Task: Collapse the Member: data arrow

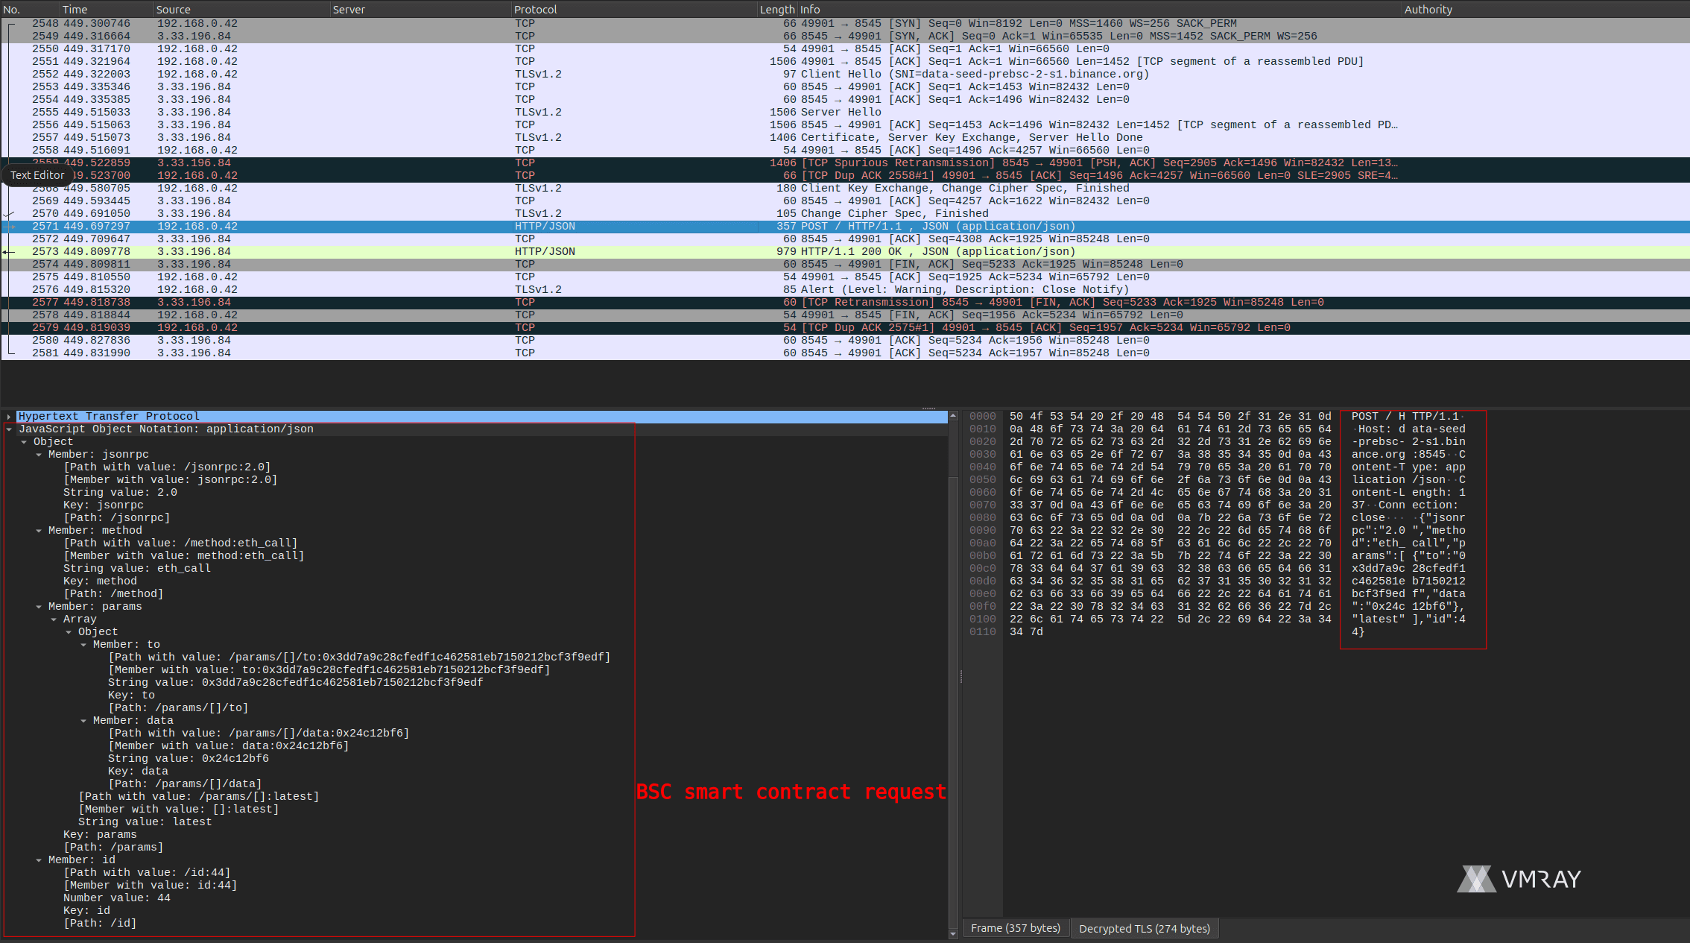Action: (x=83, y=721)
